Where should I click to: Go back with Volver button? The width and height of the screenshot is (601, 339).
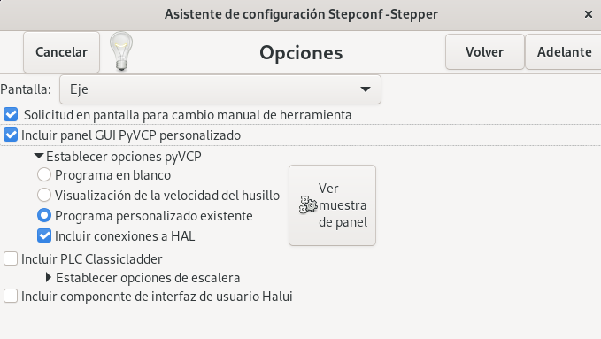click(484, 51)
